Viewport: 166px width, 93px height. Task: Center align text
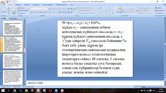click(x=63, y=12)
